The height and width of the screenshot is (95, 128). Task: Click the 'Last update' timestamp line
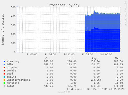click(96, 89)
